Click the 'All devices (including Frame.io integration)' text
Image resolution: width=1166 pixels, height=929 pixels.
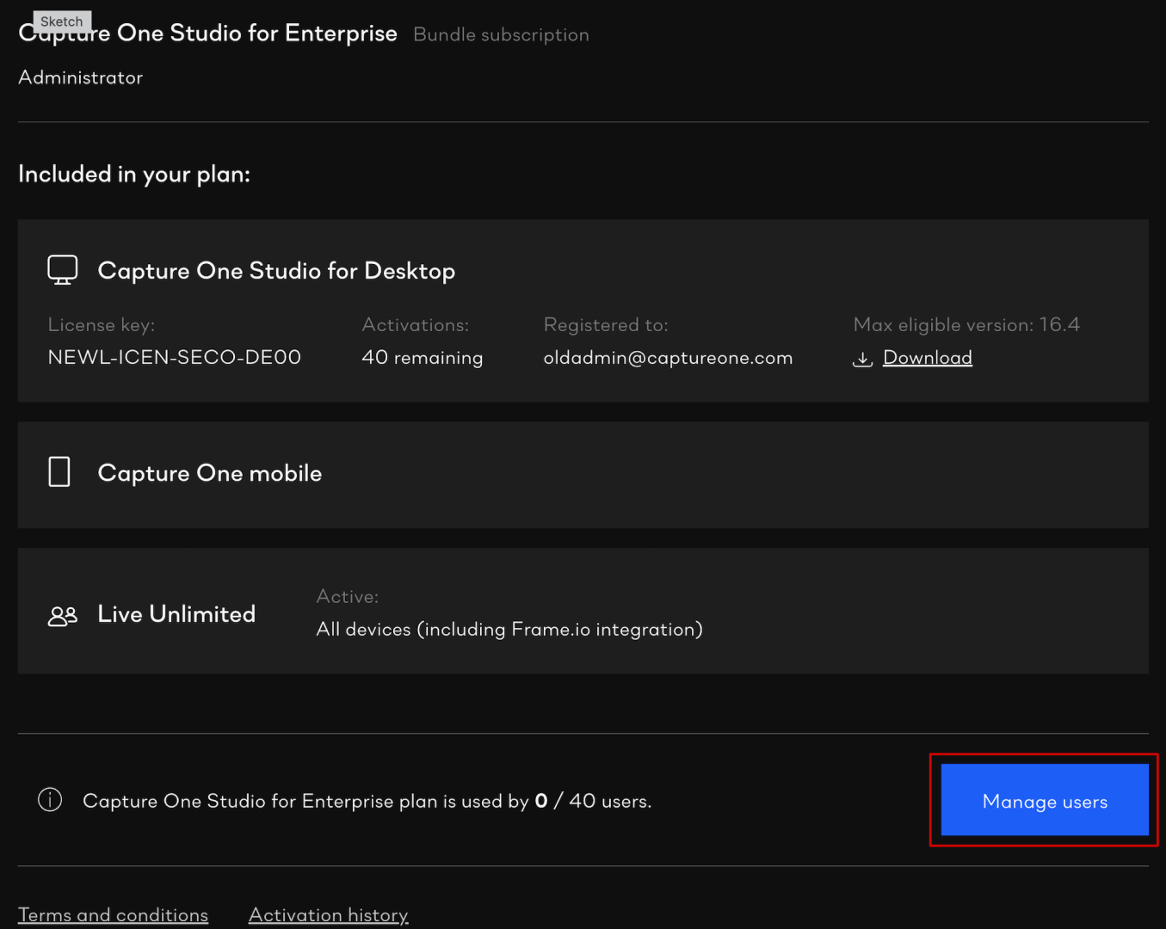[509, 630]
